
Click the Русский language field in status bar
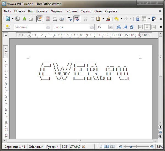coord(52,147)
